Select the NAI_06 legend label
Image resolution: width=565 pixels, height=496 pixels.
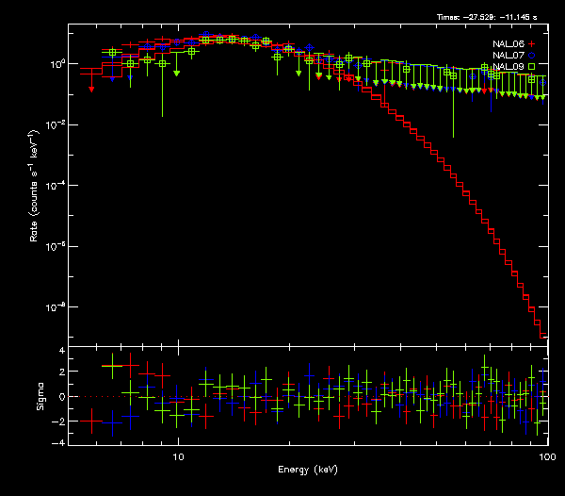pos(508,44)
